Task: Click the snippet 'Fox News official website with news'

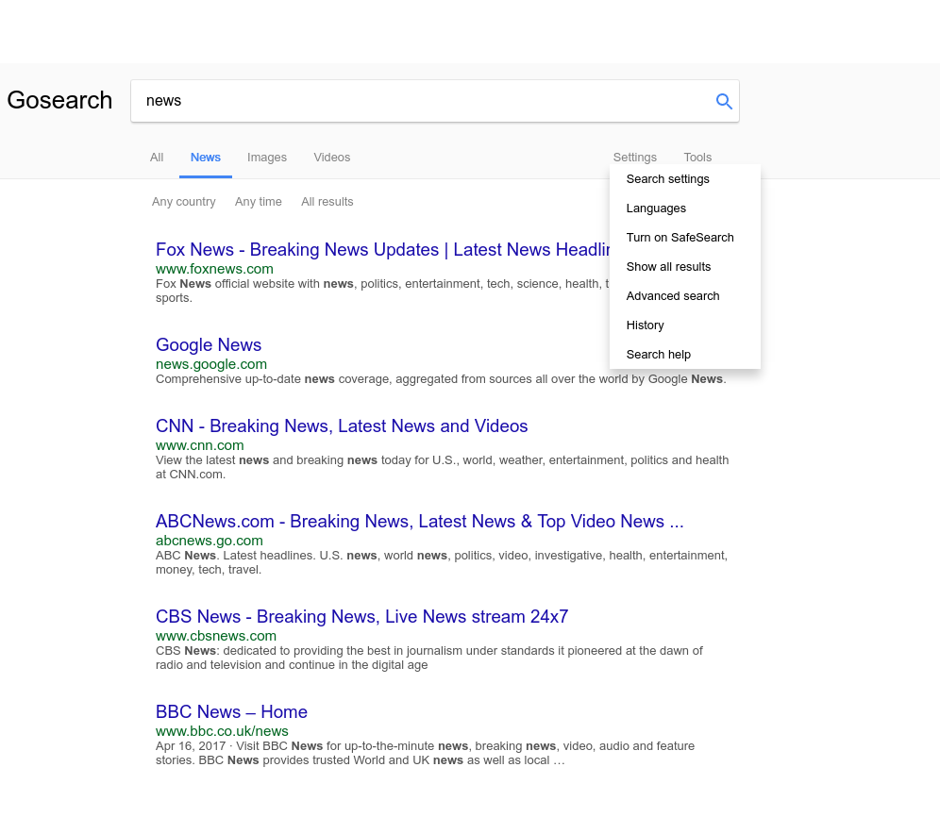Action: (x=382, y=291)
